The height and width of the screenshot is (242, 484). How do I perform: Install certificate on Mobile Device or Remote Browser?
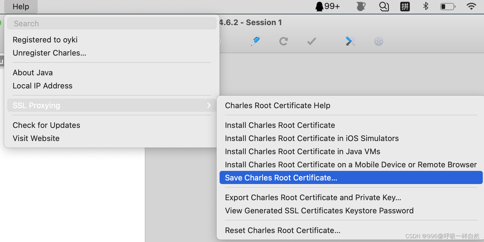coord(351,165)
